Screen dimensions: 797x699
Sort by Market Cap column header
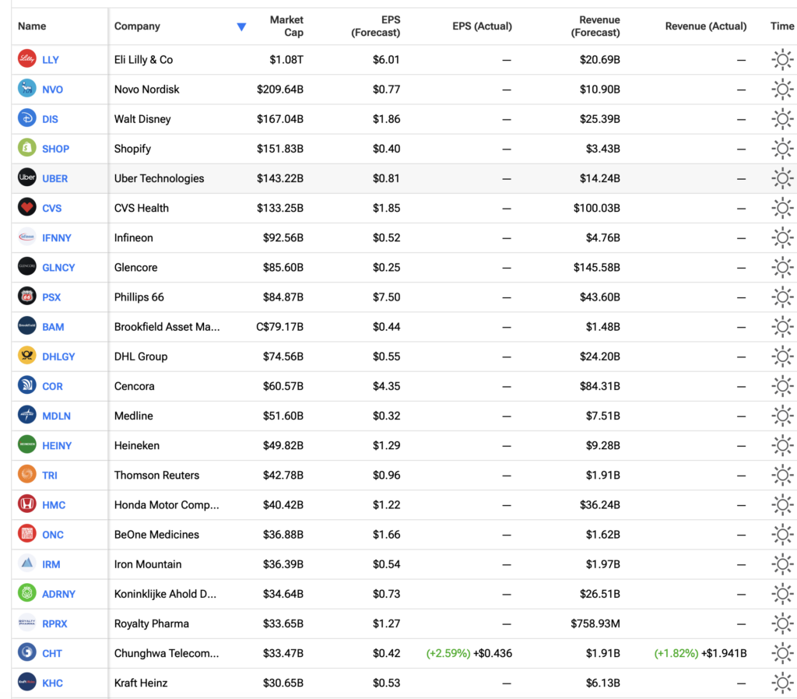tap(286, 26)
